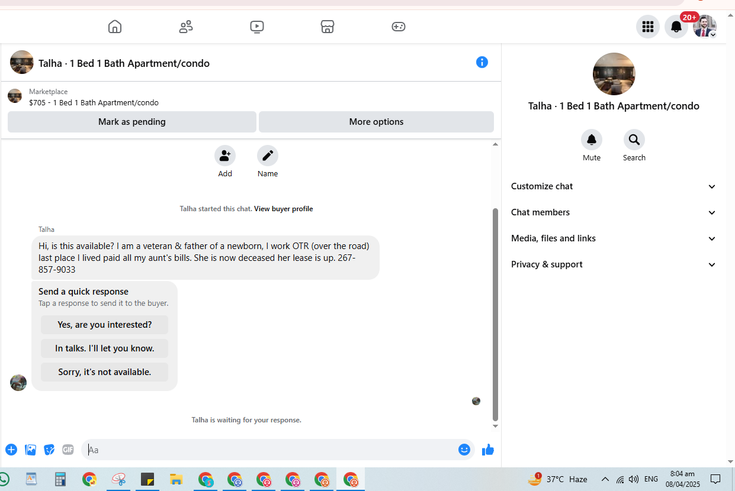Send a thumbs-up like
This screenshot has height=491, width=735.
click(x=488, y=450)
